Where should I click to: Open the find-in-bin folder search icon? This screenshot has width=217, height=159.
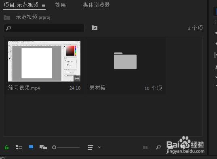pos(95,28)
